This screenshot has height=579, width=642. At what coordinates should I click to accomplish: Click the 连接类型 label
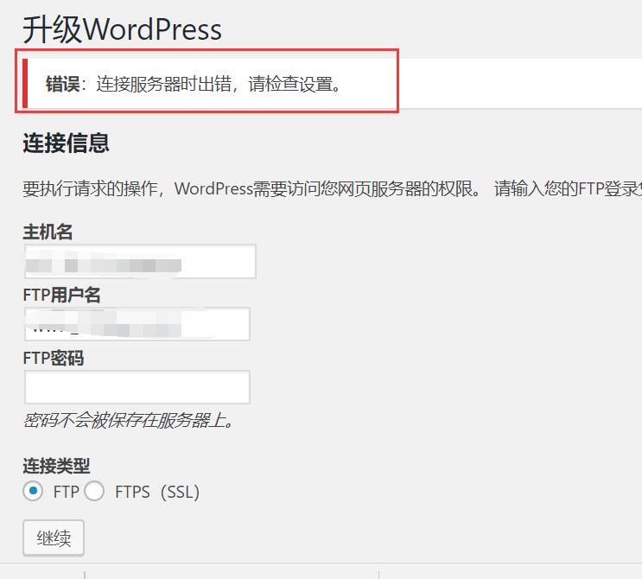56,466
